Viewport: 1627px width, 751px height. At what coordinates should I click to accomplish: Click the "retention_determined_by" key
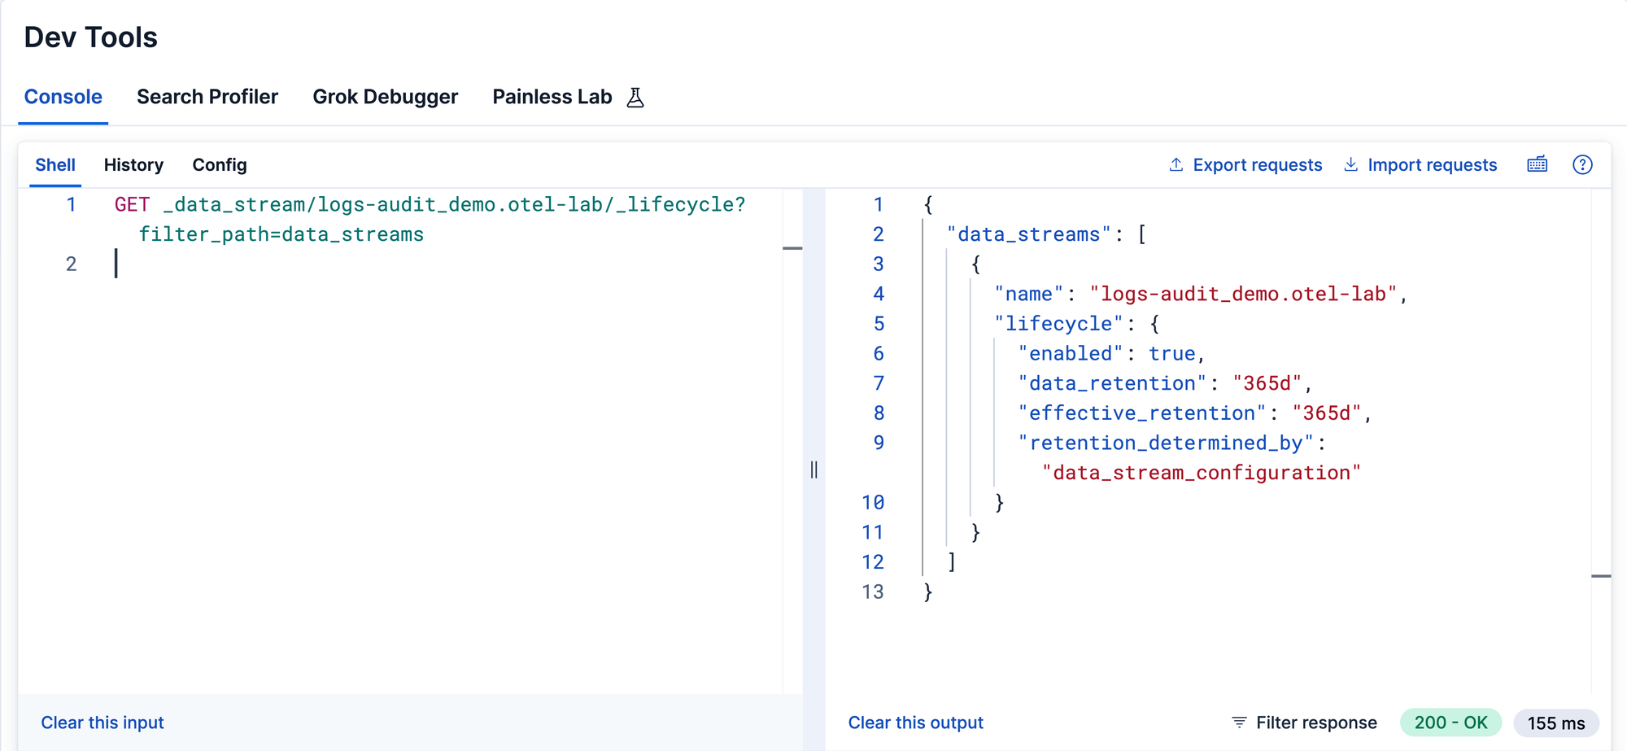tap(1167, 443)
